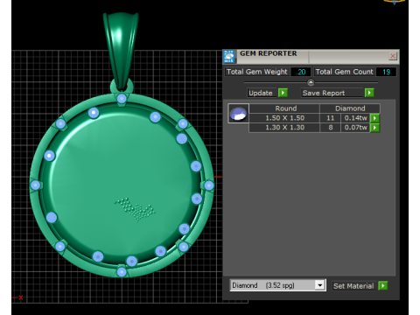Click the green arrow beside Save Report

click(x=369, y=93)
